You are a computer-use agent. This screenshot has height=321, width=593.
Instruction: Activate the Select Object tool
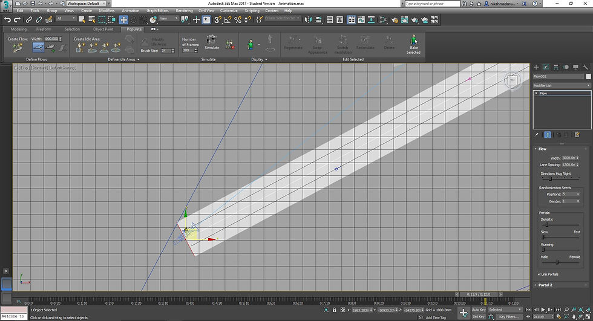point(82,19)
